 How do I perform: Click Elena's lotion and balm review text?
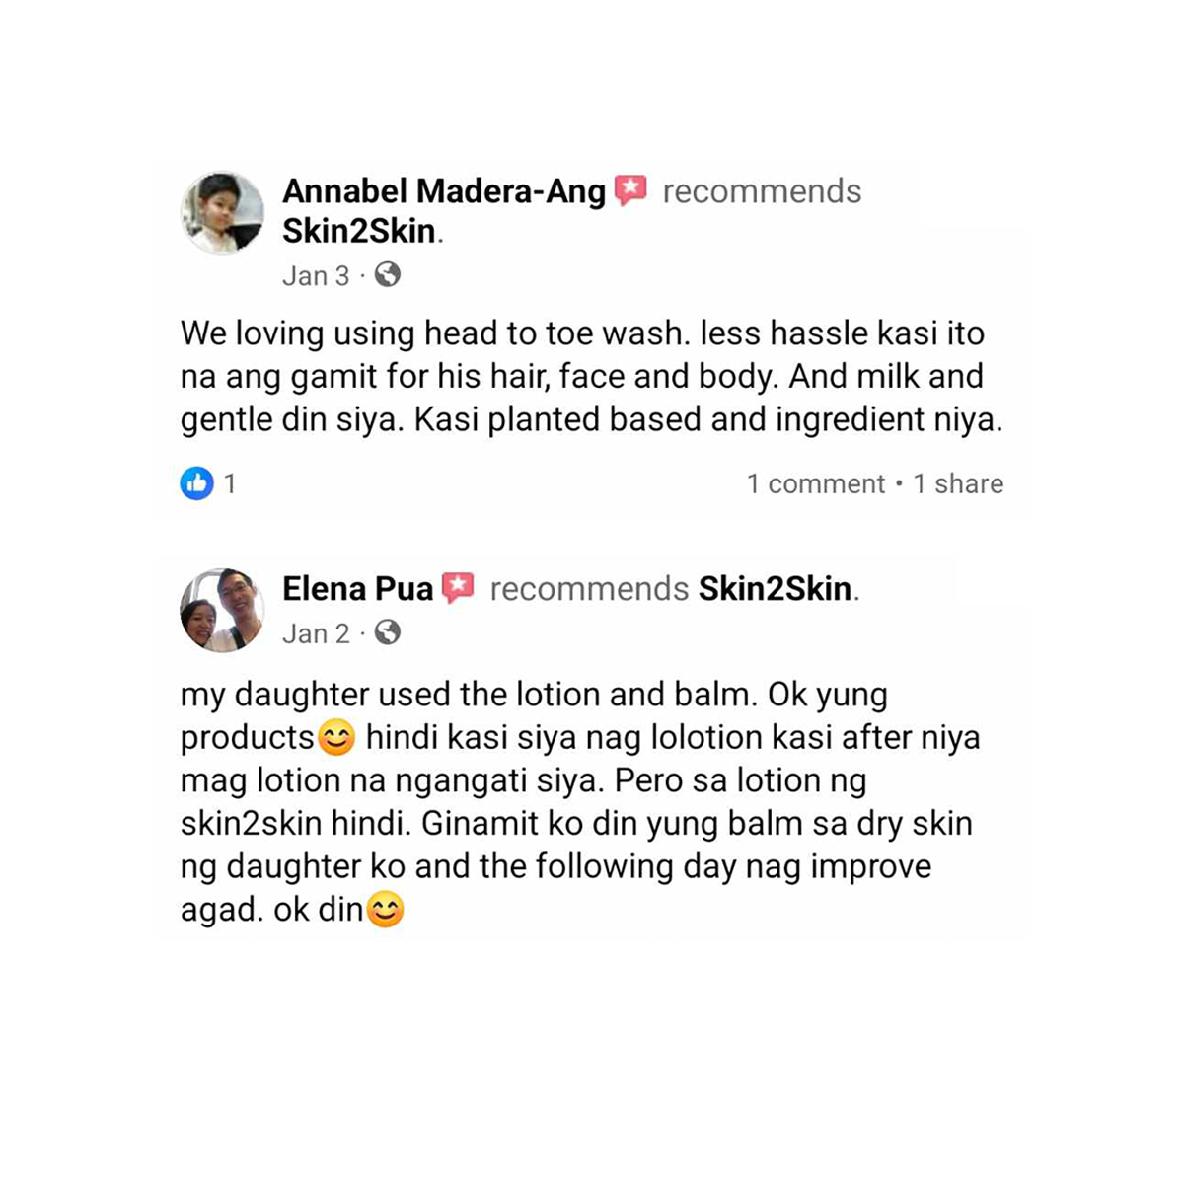(580, 801)
